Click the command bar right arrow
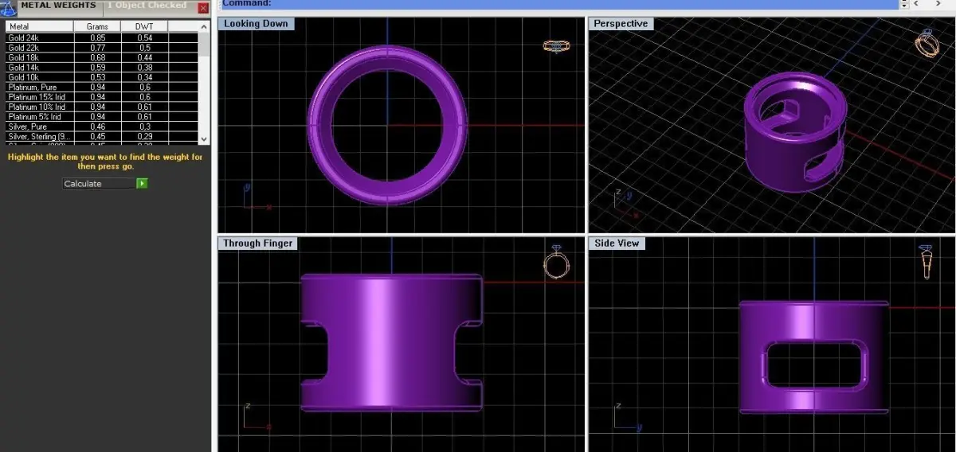 tap(938, 4)
